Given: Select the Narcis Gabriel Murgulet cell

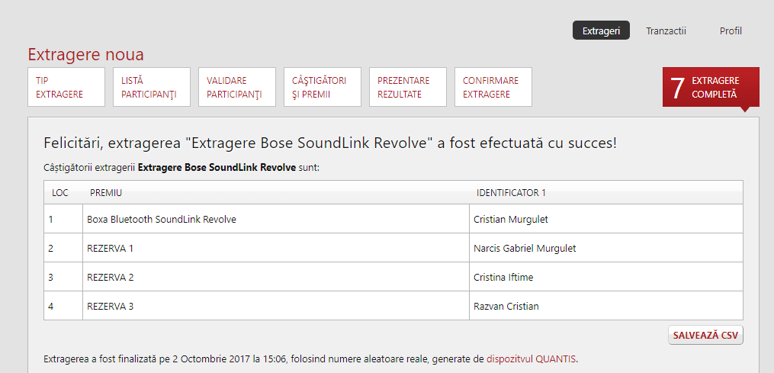Looking at the screenshot, I should point(525,249).
